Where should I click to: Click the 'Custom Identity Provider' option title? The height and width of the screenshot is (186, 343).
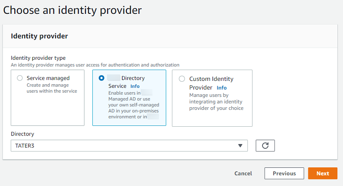211,79
